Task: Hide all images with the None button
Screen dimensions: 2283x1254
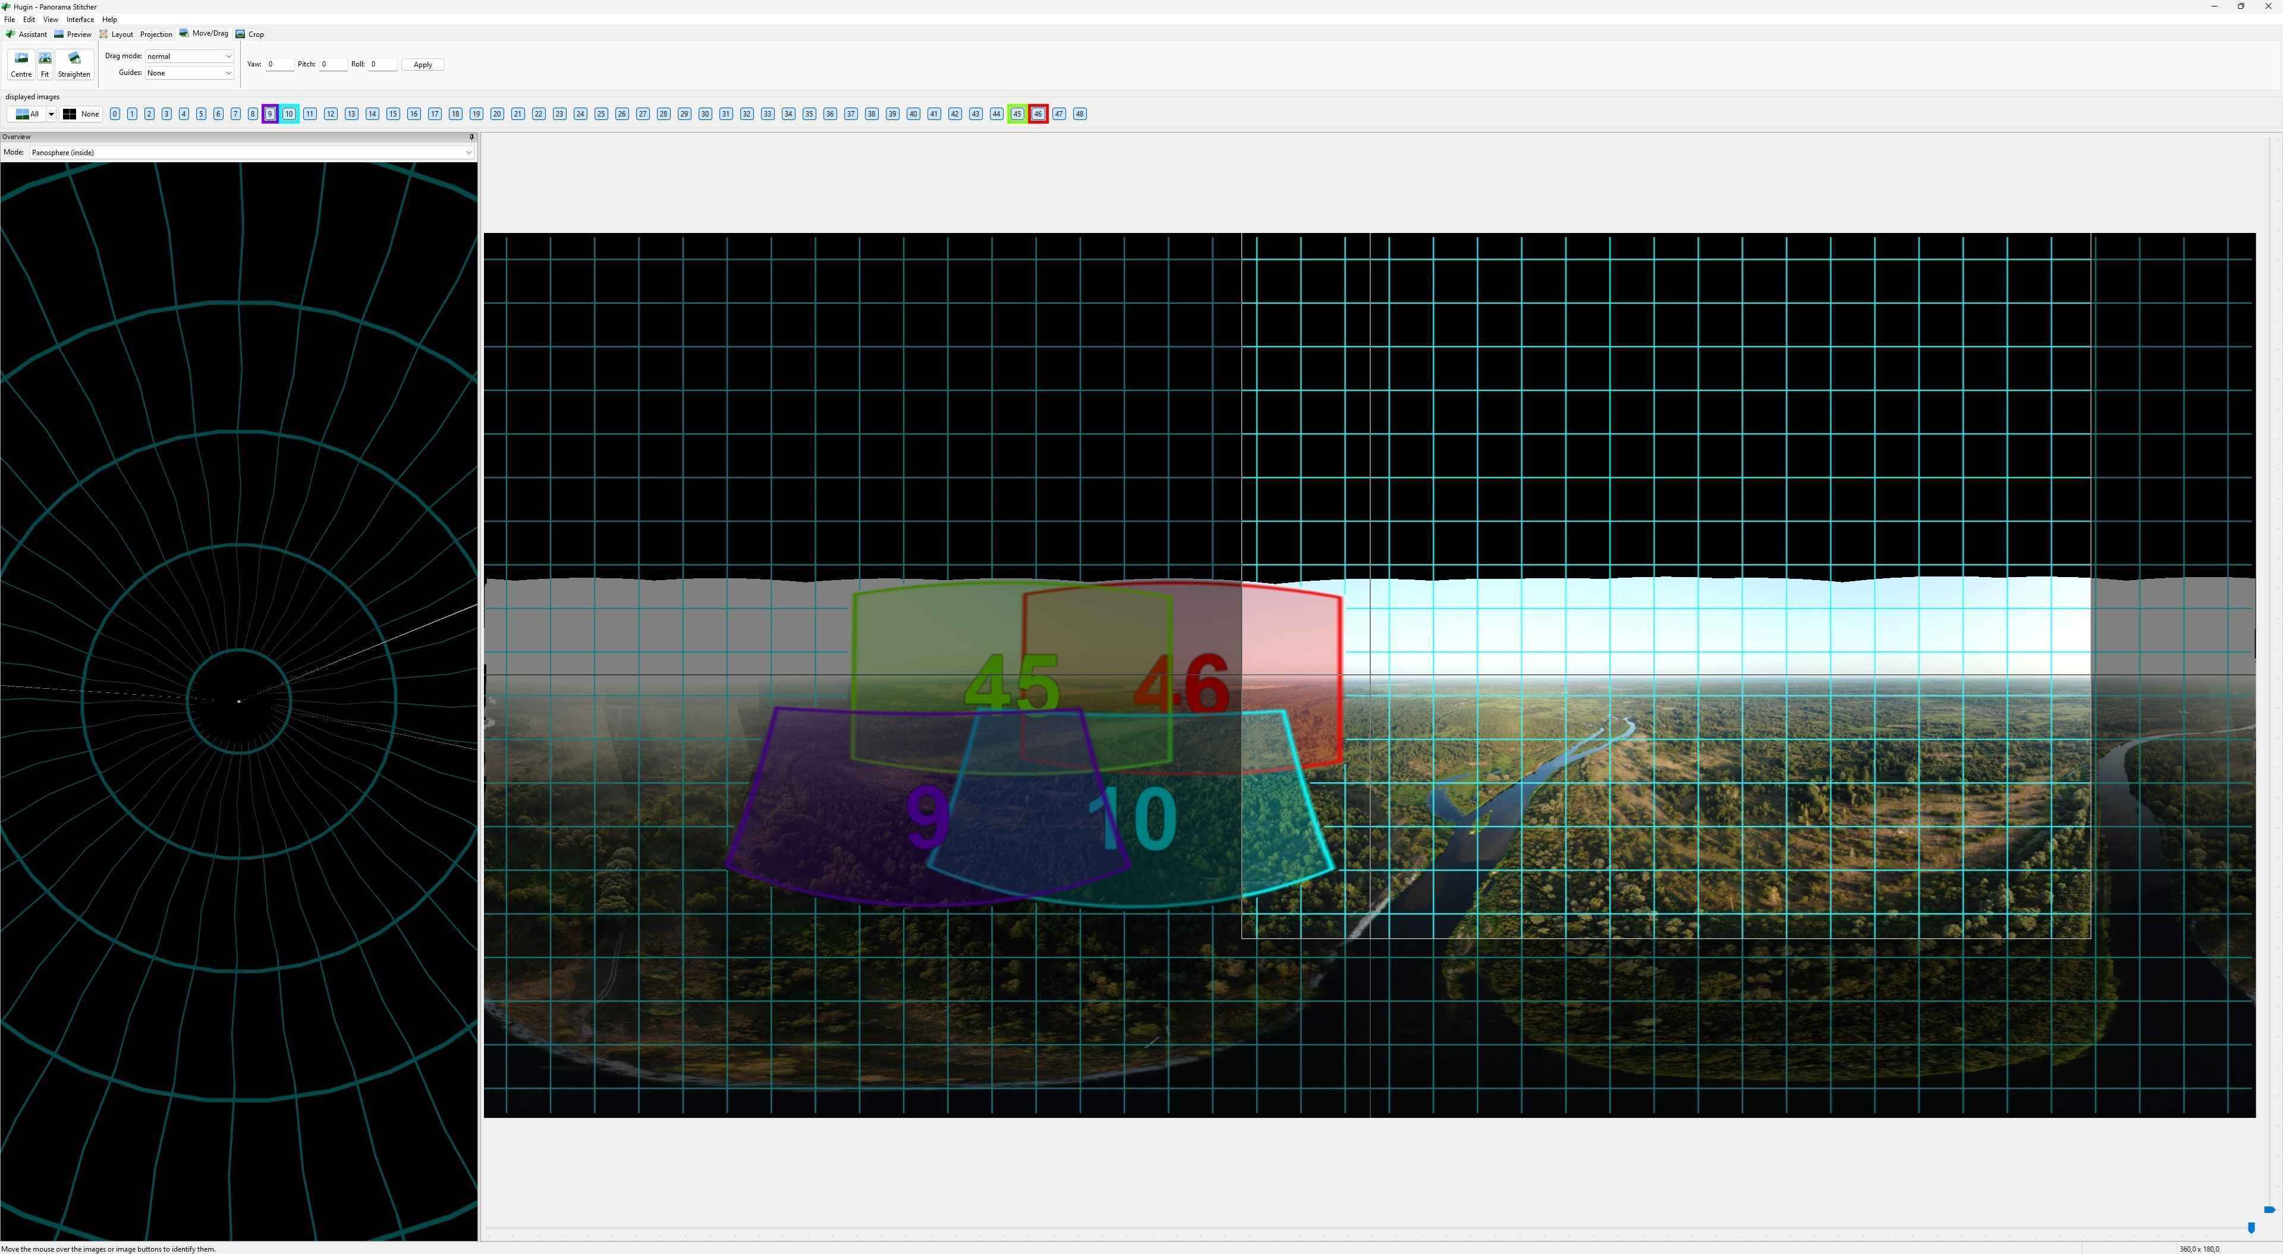Action: [x=81, y=114]
